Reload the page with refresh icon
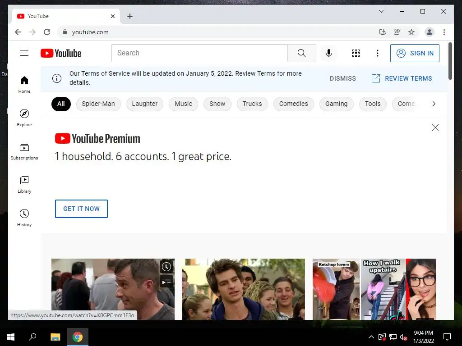Screen dimensions: 462x346 [47, 32]
